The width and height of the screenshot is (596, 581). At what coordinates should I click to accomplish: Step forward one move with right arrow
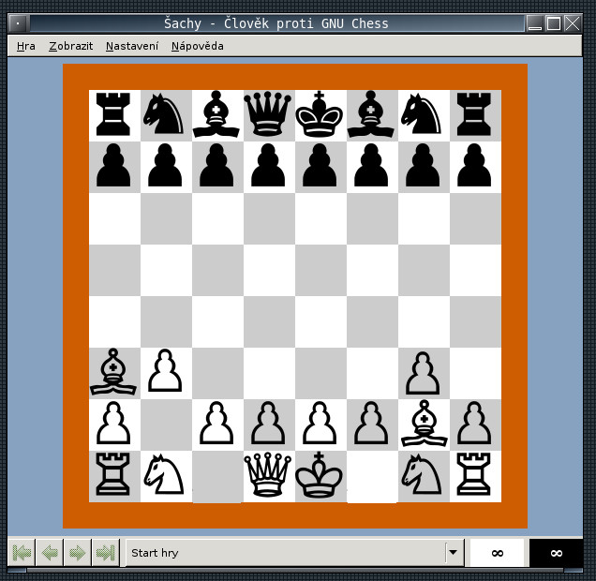[x=78, y=553]
